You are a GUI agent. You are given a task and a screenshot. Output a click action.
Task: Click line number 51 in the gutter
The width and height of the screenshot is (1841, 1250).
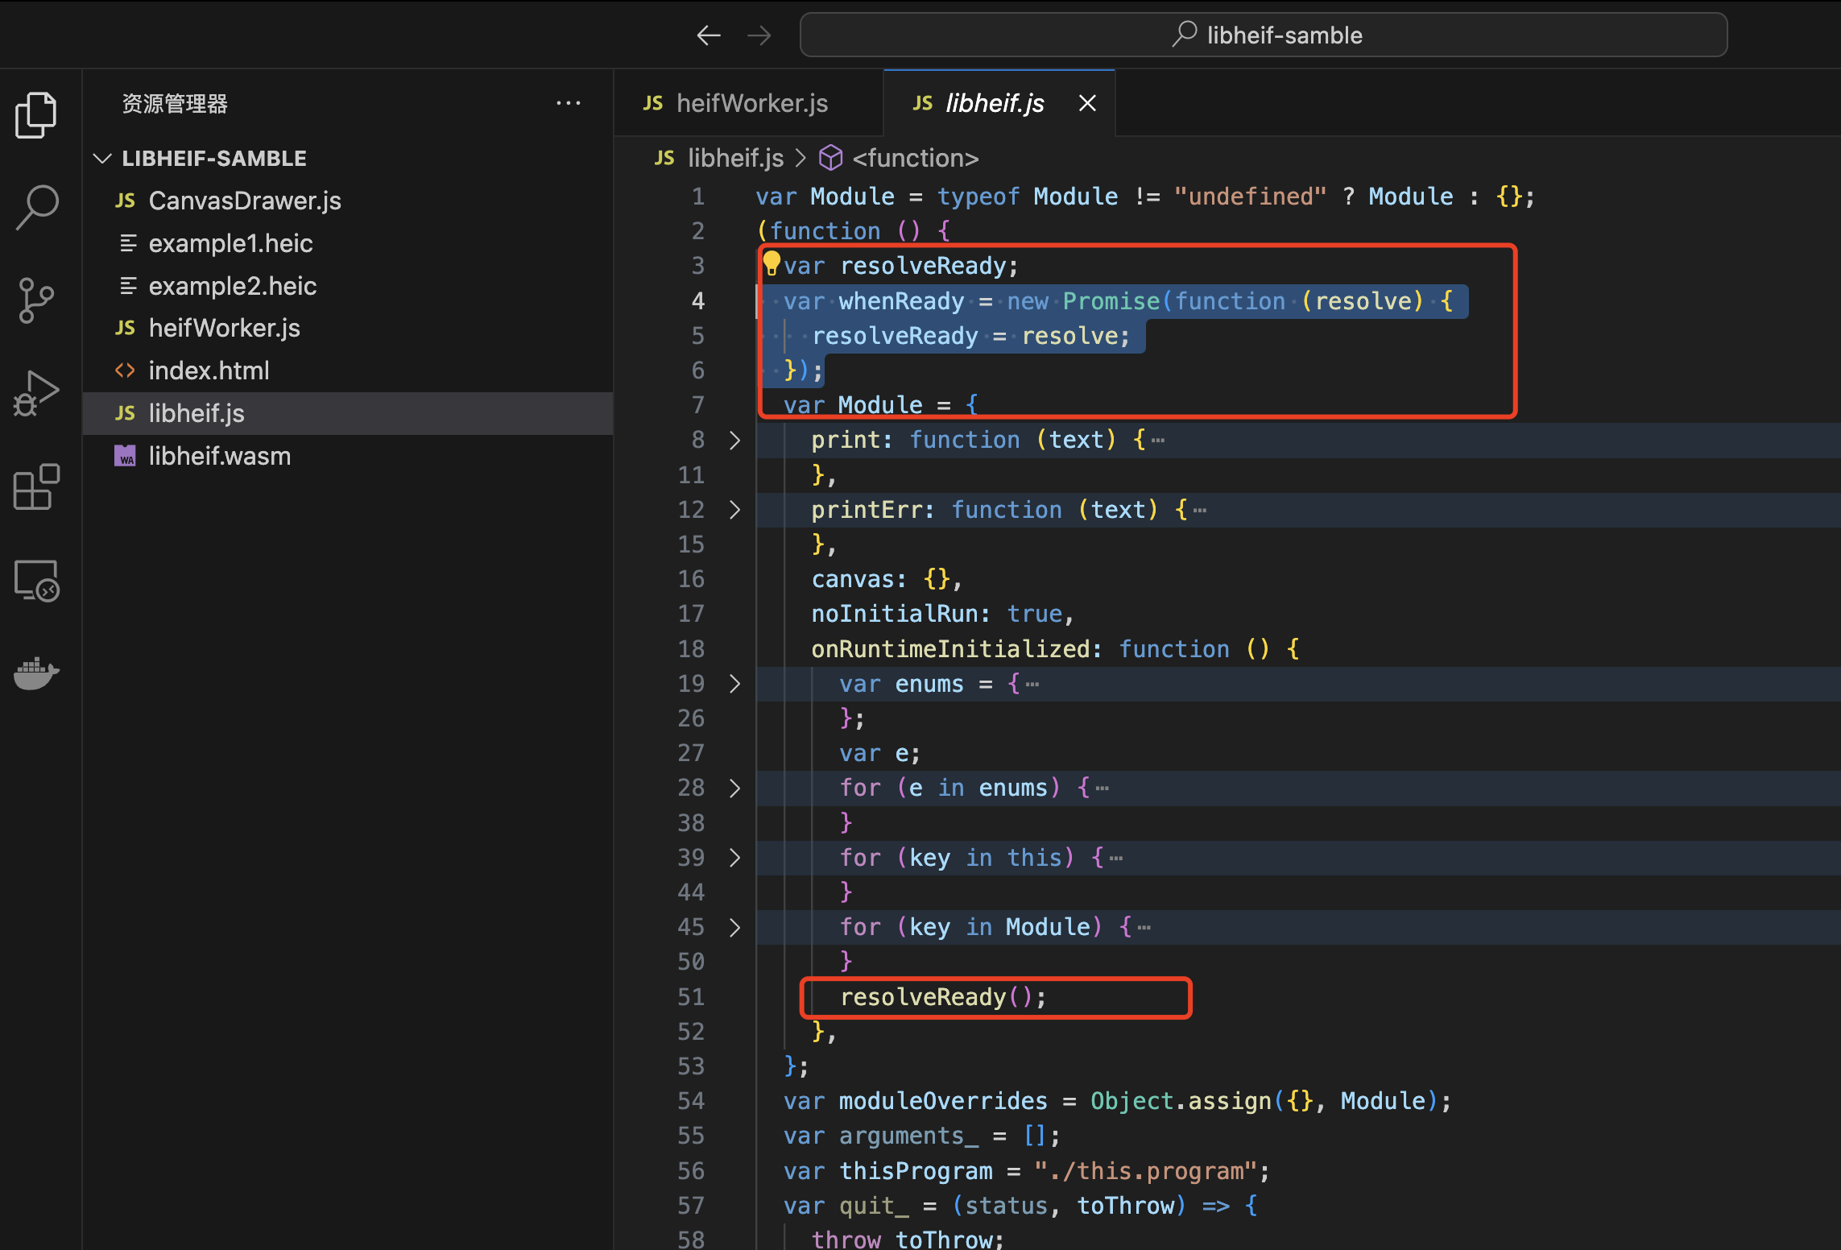click(x=691, y=997)
